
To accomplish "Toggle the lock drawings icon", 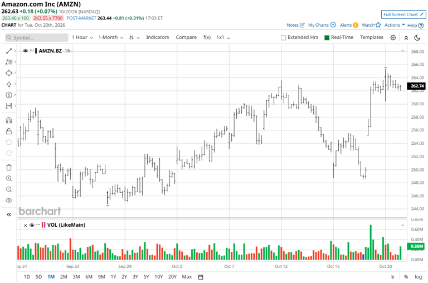I will point(9,131).
